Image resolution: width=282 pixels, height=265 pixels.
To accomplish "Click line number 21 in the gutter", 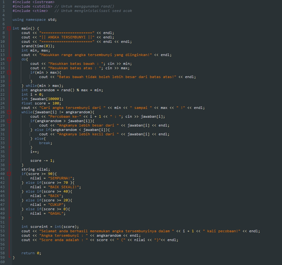I will pyautogui.click(x=4, y=90).
